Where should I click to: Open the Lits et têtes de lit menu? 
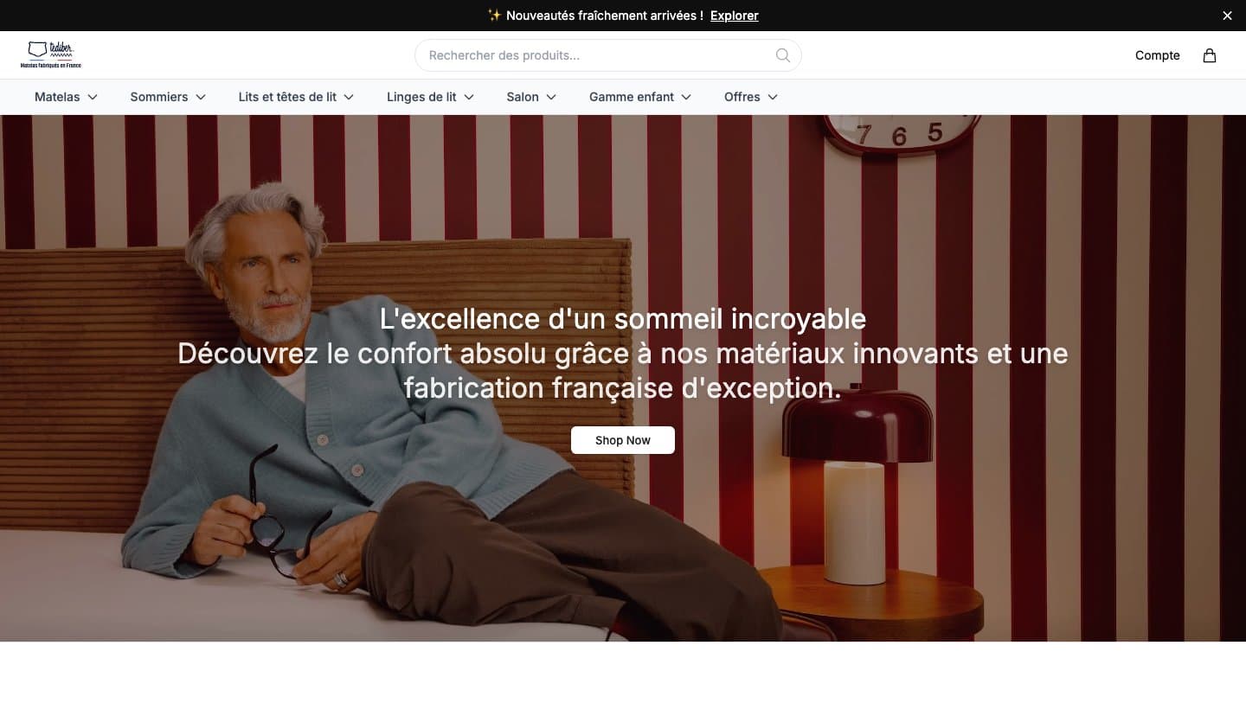(x=296, y=97)
